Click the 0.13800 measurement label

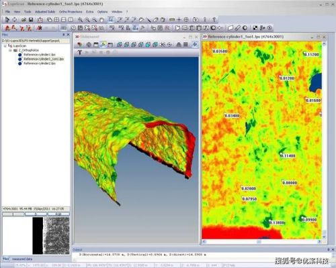click(277, 222)
